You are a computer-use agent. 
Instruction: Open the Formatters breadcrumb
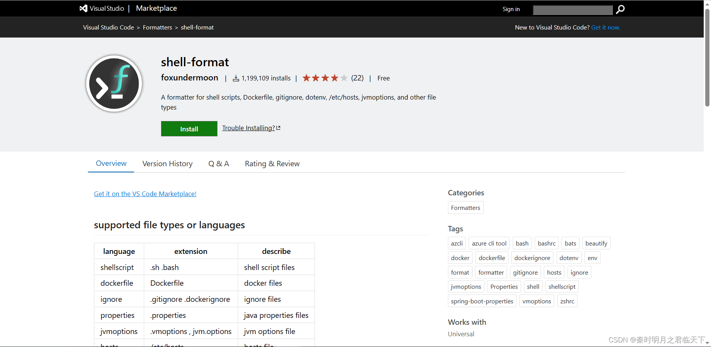pyautogui.click(x=158, y=28)
